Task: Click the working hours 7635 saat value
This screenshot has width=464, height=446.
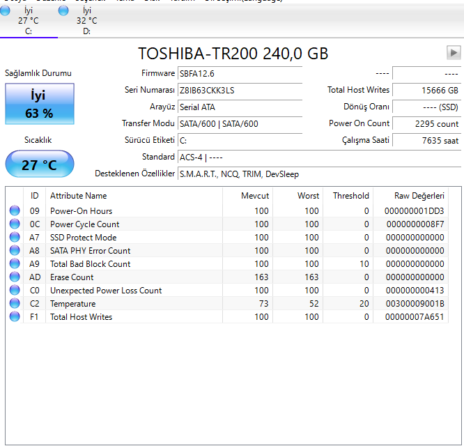Action: (426, 141)
